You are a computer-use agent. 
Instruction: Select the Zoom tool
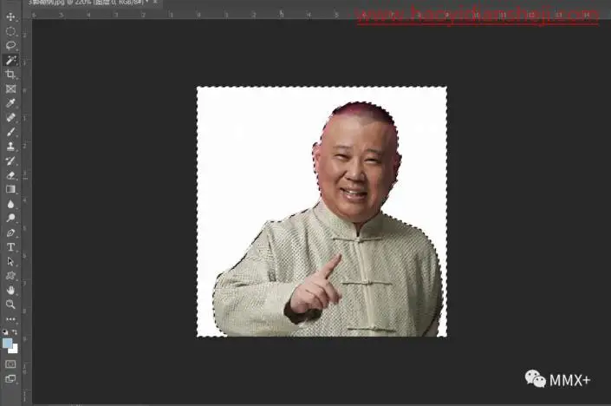pyautogui.click(x=10, y=304)
